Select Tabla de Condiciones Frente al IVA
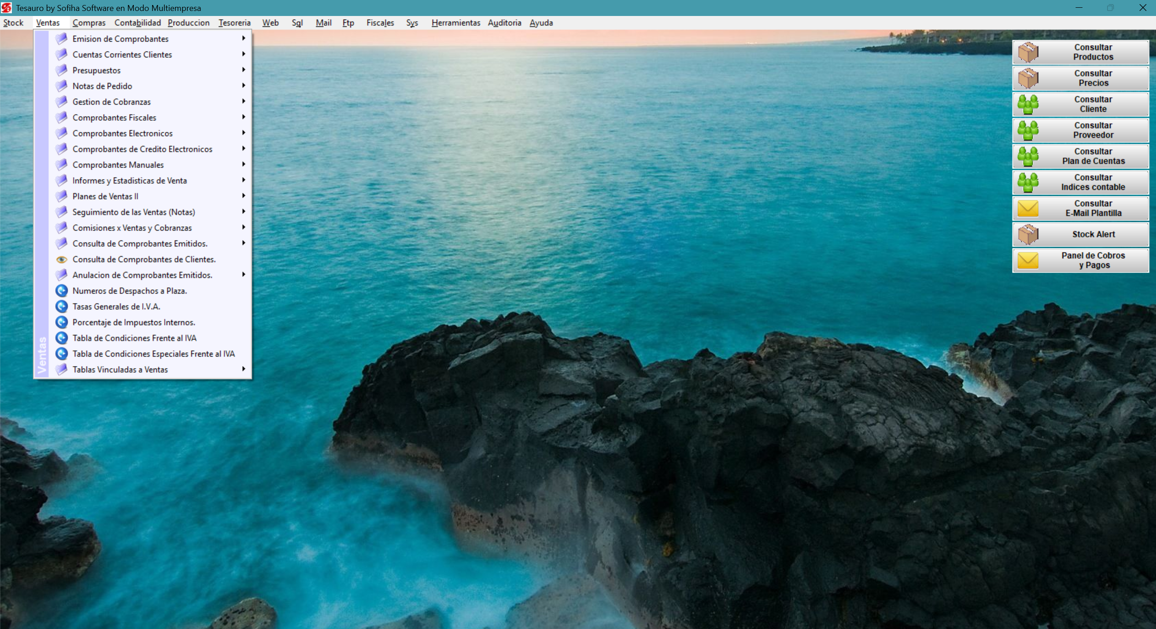1156x629 pixels. pyautogui.click(x=134, y=338)
